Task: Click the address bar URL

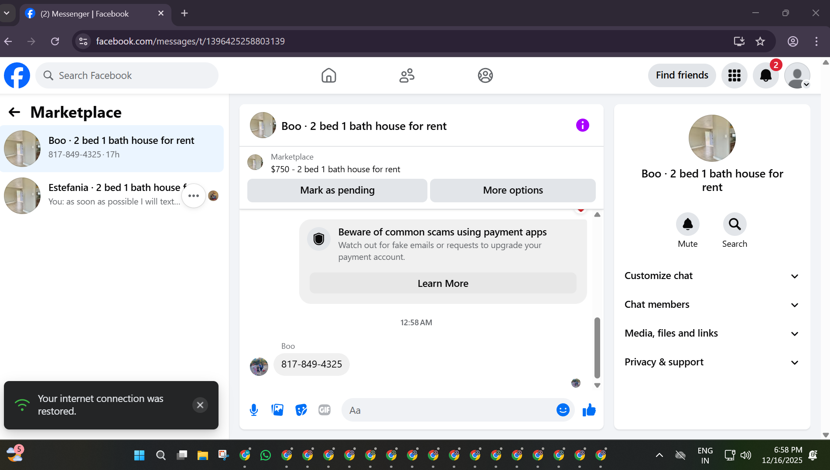Action: pyautogui.click(x=190, y=41)
